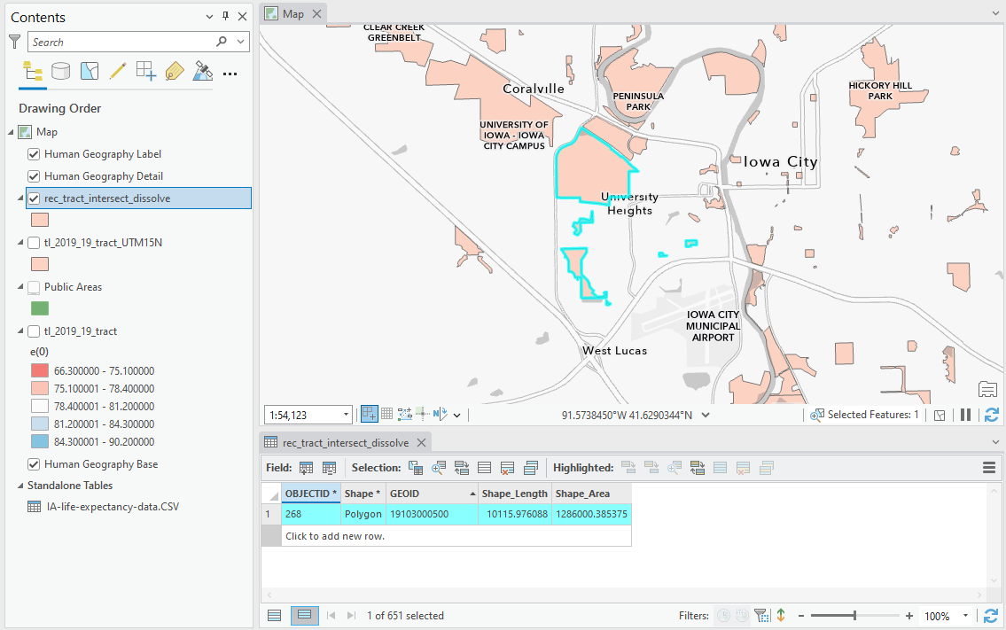
Task: Click the satellite-style list view icon in Contents
Action: [203, 71]
